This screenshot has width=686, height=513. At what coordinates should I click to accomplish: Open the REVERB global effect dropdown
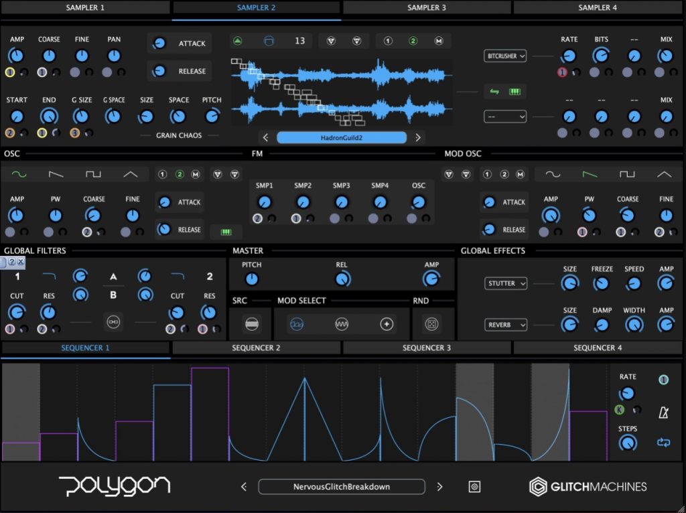coord(505,325)
